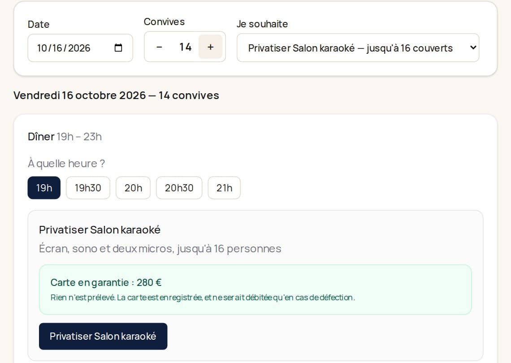
Task: Click the date input showing 10/16/2026
Action: [80, 48]
